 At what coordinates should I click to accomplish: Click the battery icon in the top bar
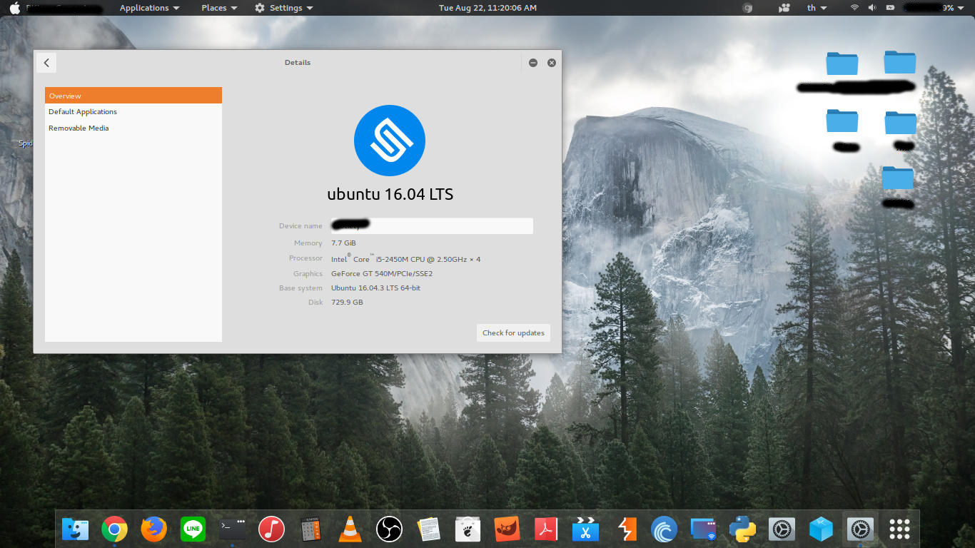[x=890, y=8]
